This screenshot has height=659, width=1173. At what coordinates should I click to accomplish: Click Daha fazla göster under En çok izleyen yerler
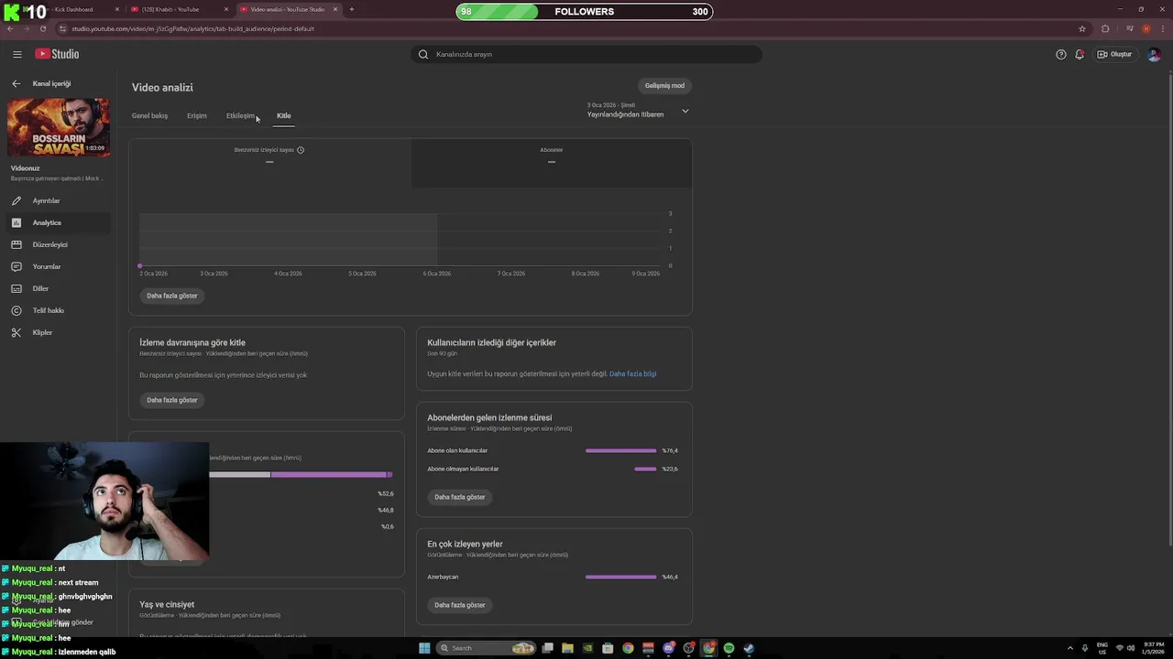click(460, 605)
